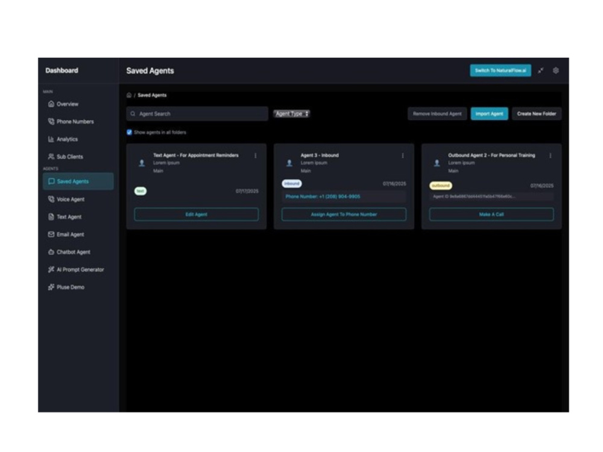Click the 07/17/2025 date on text card

point(247,191)
